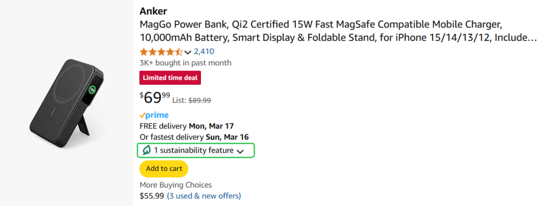Click '3K+ bought in past month' text
Image resolution: width=551 pixels, height=206 pixels.
(x=185, y=63)
